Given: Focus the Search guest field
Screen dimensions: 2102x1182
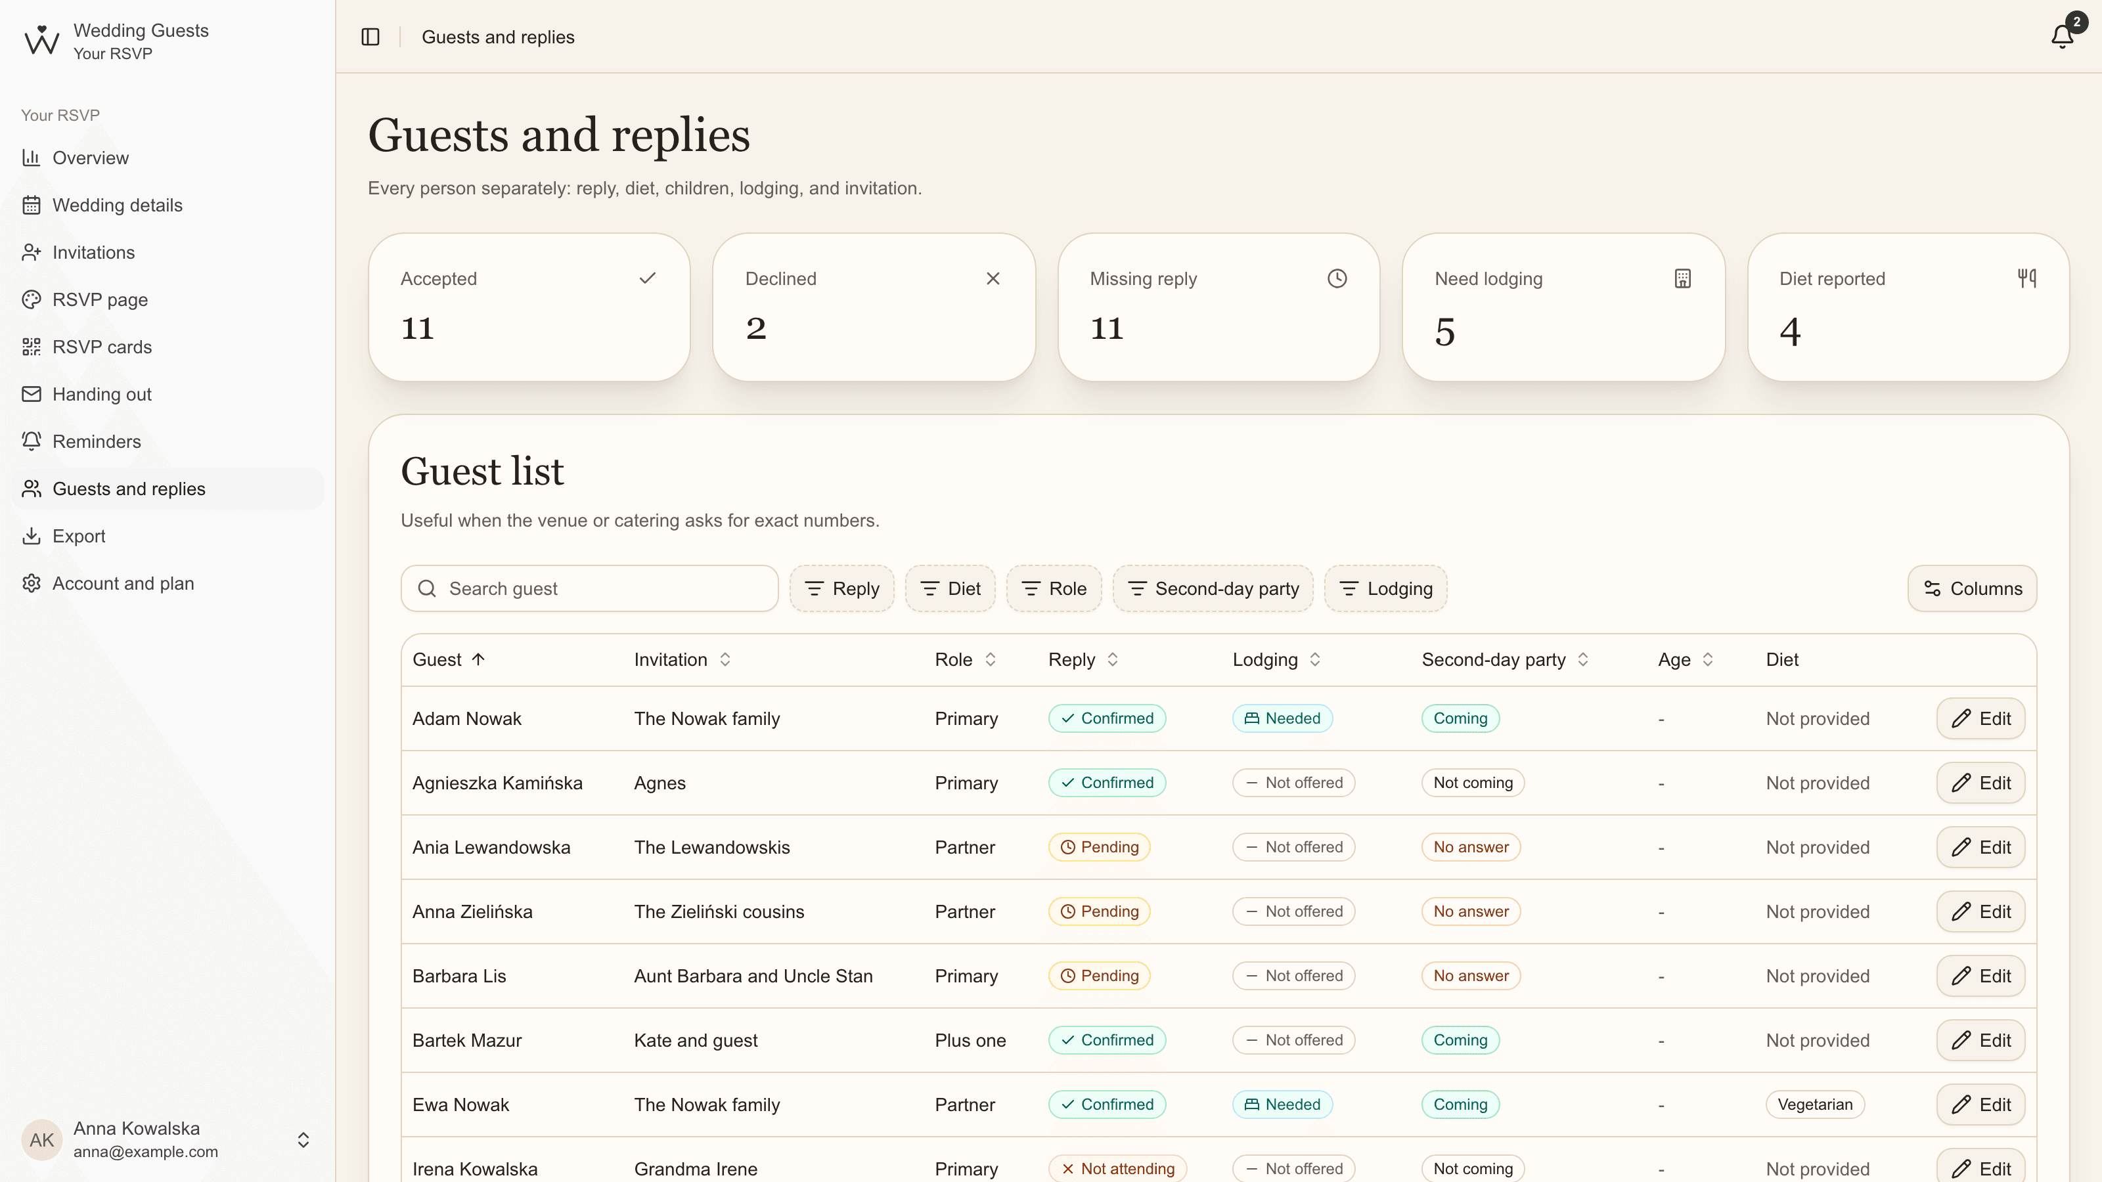Looking at the screenshot, I should click(589, 588).
